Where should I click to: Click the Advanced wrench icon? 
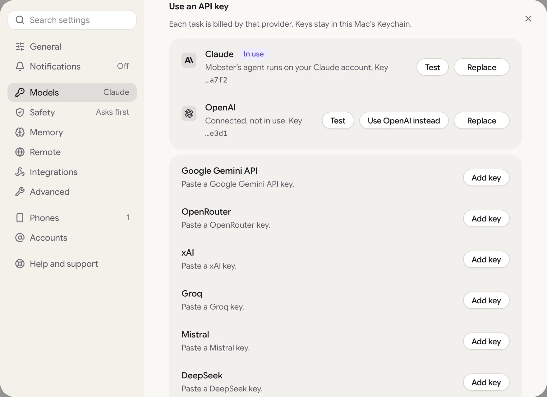pos(20,192)
